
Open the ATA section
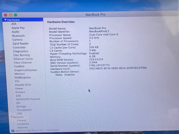coord(14,24)
